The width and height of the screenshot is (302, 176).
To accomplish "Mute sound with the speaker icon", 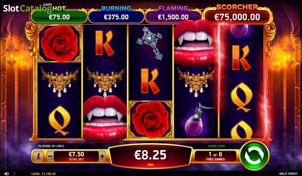I will point(6,174).
